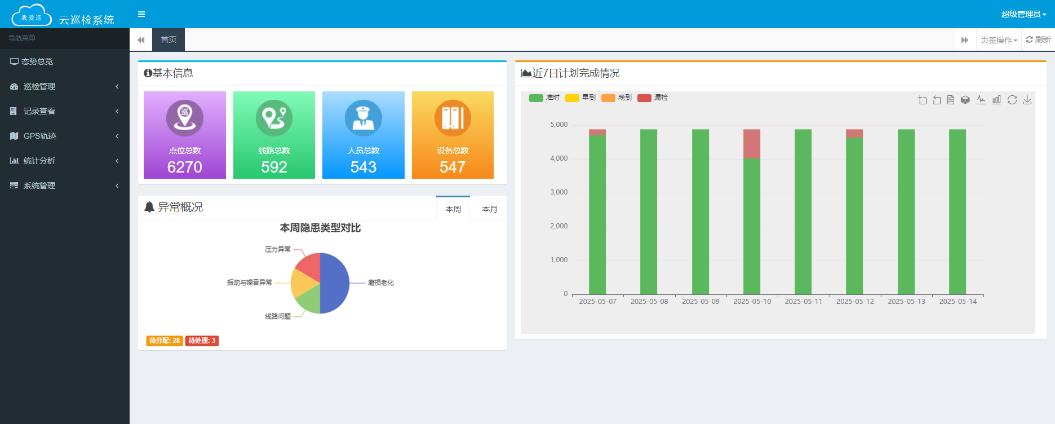Select the 首页 page tab

tap(169, 39)
